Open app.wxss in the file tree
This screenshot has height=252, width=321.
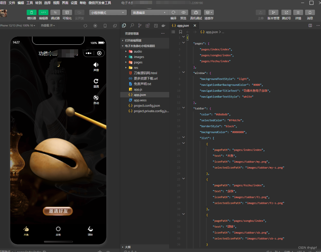[x=140, y=100]
